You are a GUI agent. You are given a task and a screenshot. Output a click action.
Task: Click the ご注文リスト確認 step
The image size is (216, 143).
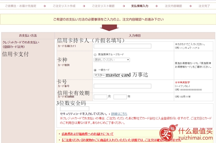pyautogui.click(x=103, y=6)
